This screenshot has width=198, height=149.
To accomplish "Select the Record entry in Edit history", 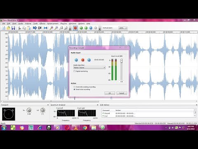I will 148,113.
